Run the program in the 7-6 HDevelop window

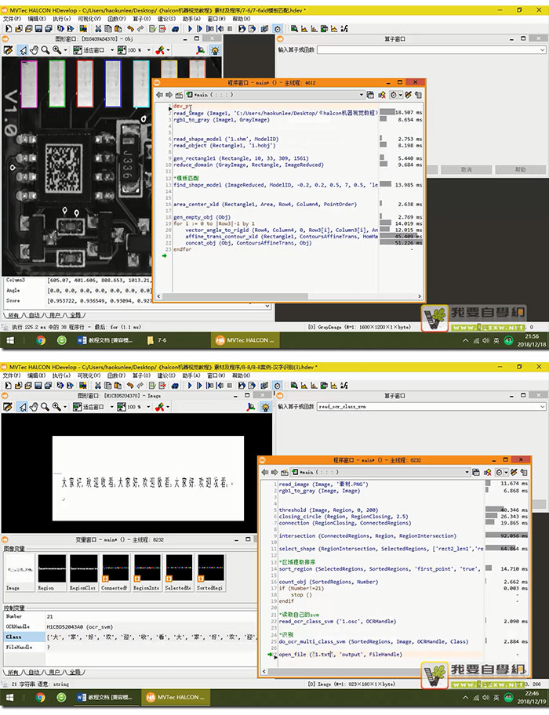190,29
